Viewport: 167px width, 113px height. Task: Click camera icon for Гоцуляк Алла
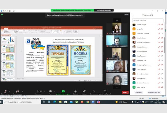coord(162,78)
